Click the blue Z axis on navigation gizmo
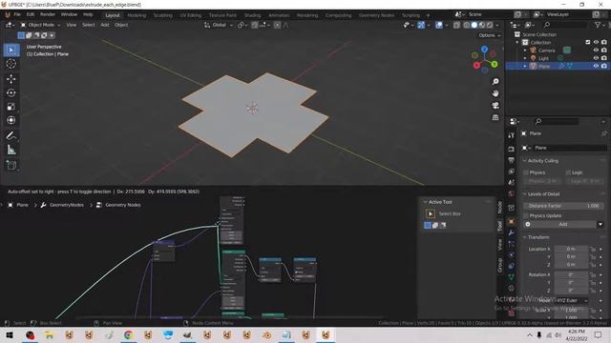This screenshot has width=611, height=343. point(484,50)
